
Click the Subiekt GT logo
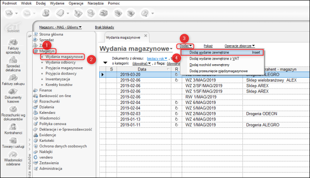tap(13, 28)
